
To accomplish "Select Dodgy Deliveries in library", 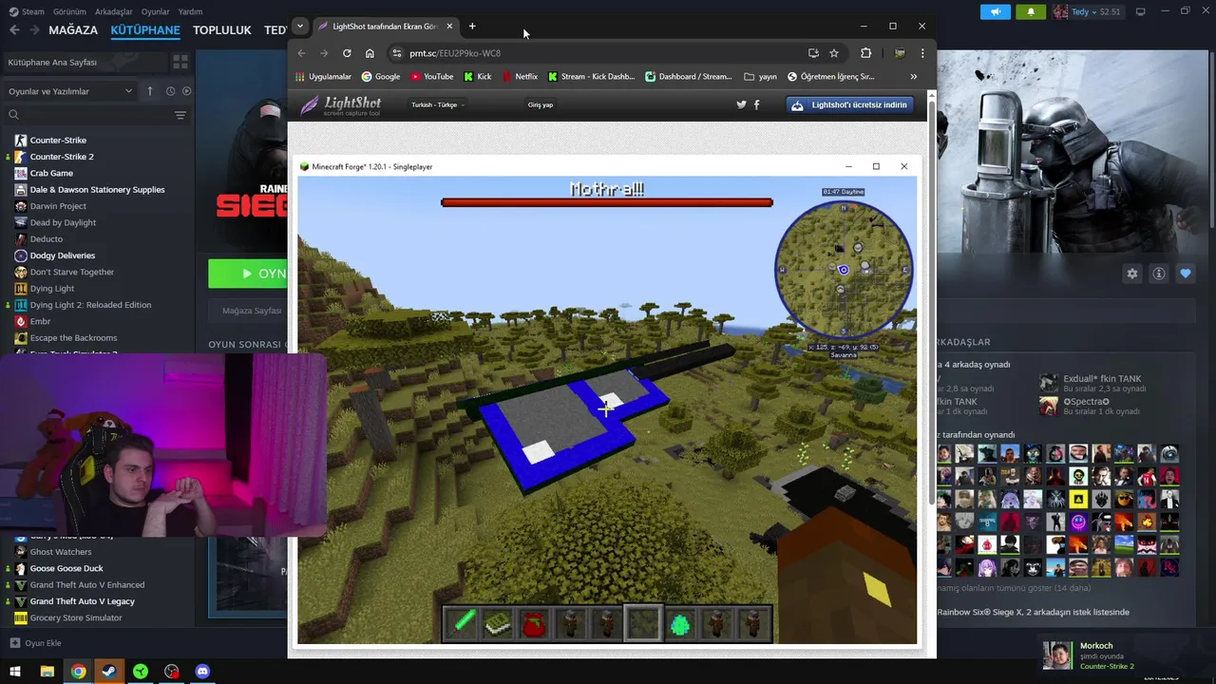I will (63, 256).
